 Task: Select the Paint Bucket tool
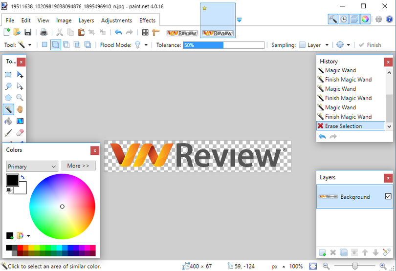[8, 121]
